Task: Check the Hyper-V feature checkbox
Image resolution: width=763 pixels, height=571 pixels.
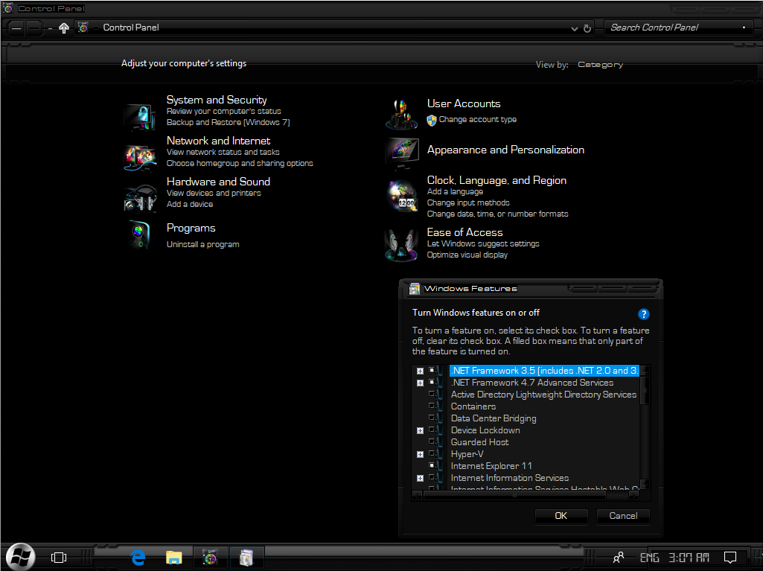Action: pos(432,453)
